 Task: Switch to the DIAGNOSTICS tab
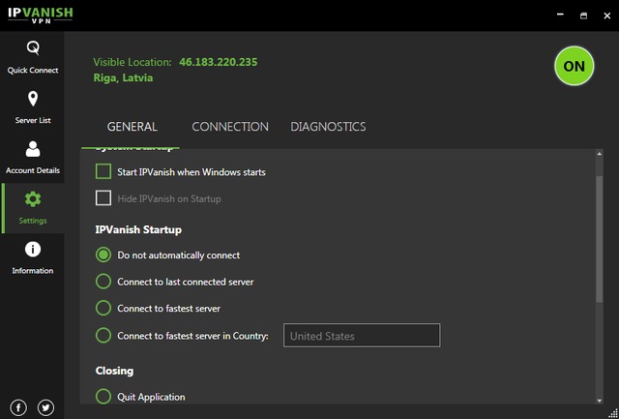[x=328, y=127]
